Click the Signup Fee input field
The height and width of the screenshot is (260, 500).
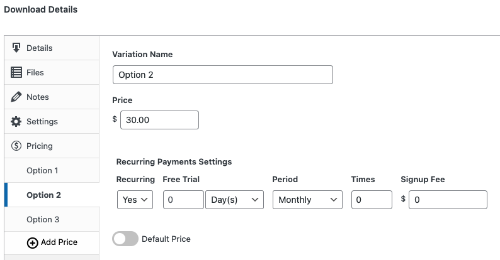click(447, 200)
